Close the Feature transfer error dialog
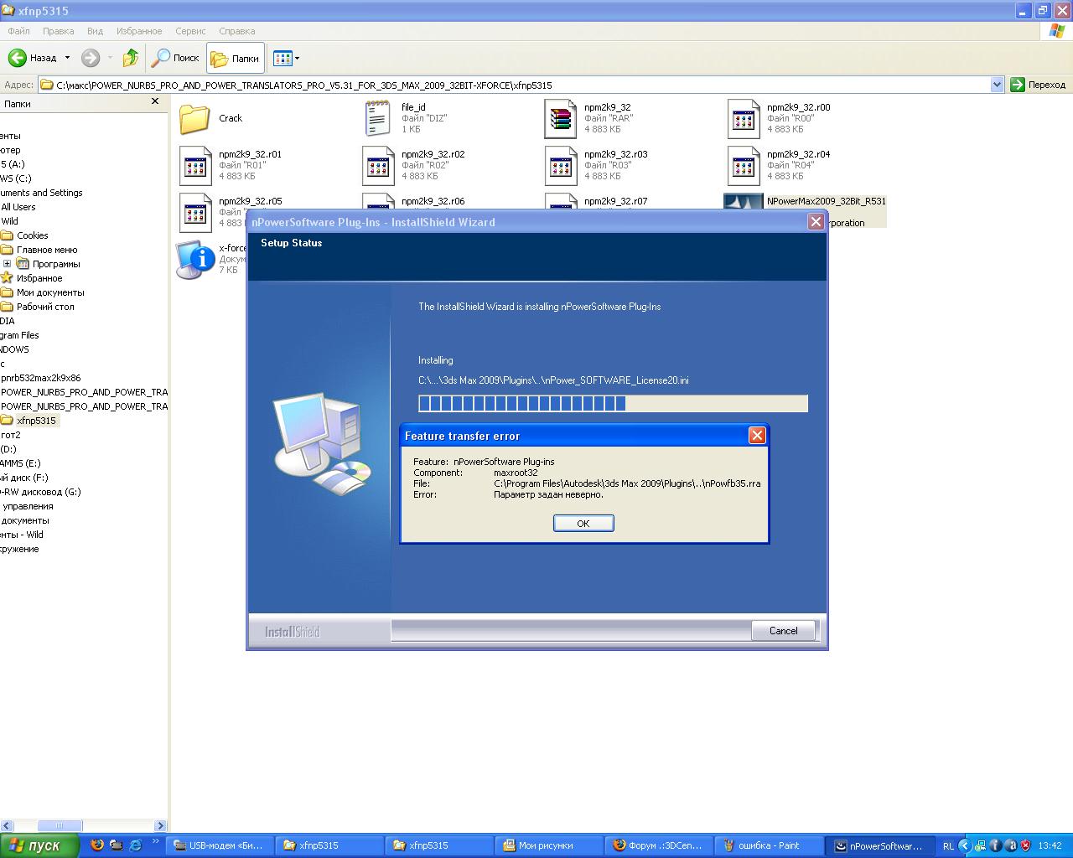 click(x=757, y=435)
